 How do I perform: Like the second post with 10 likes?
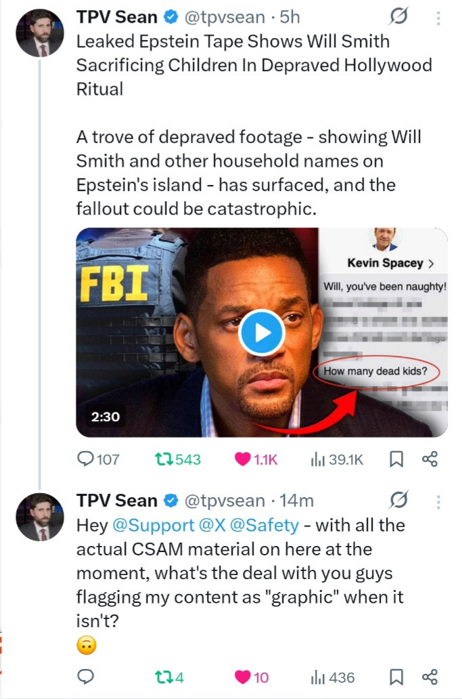pyautogui.click(x=243, y=677)
